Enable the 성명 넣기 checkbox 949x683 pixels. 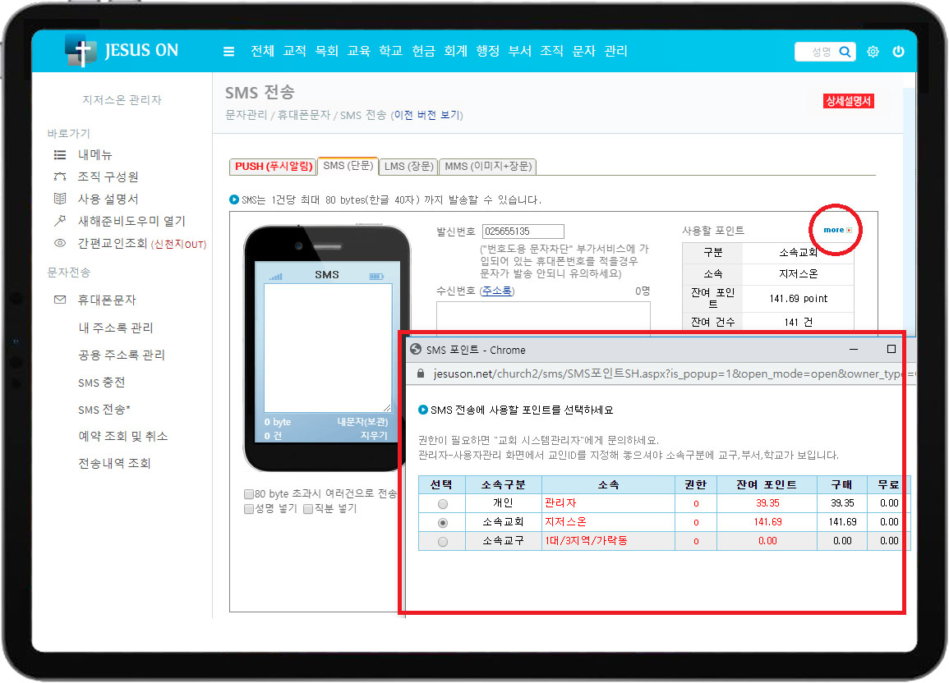point(249,509)
